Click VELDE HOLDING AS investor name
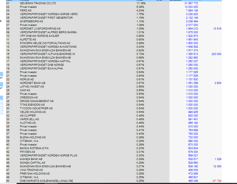237x184 pixels. (x=33, y=112)
